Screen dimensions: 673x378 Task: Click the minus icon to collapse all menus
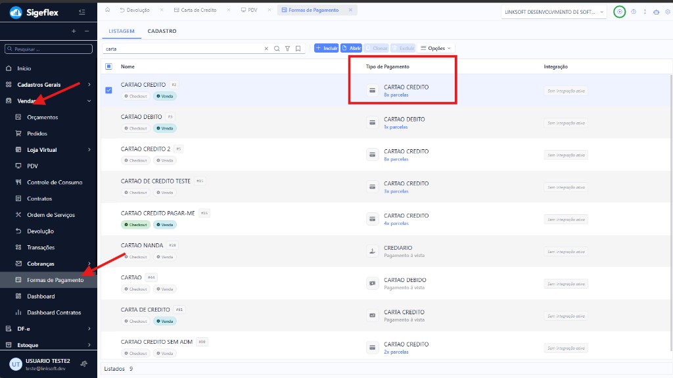point(87,31)
